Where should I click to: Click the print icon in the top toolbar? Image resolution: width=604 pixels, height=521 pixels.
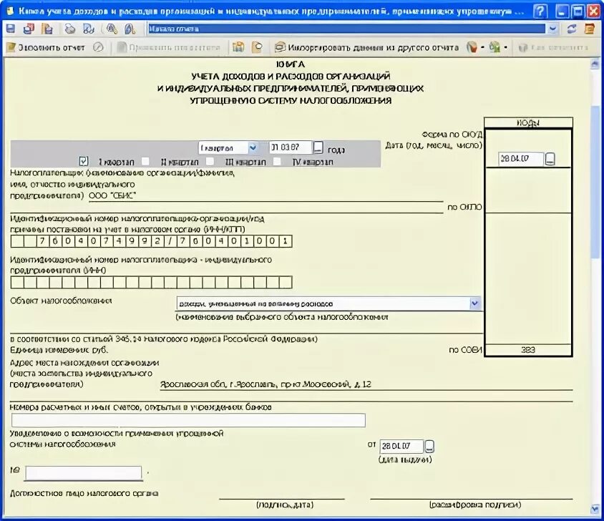tap(69, 29)
